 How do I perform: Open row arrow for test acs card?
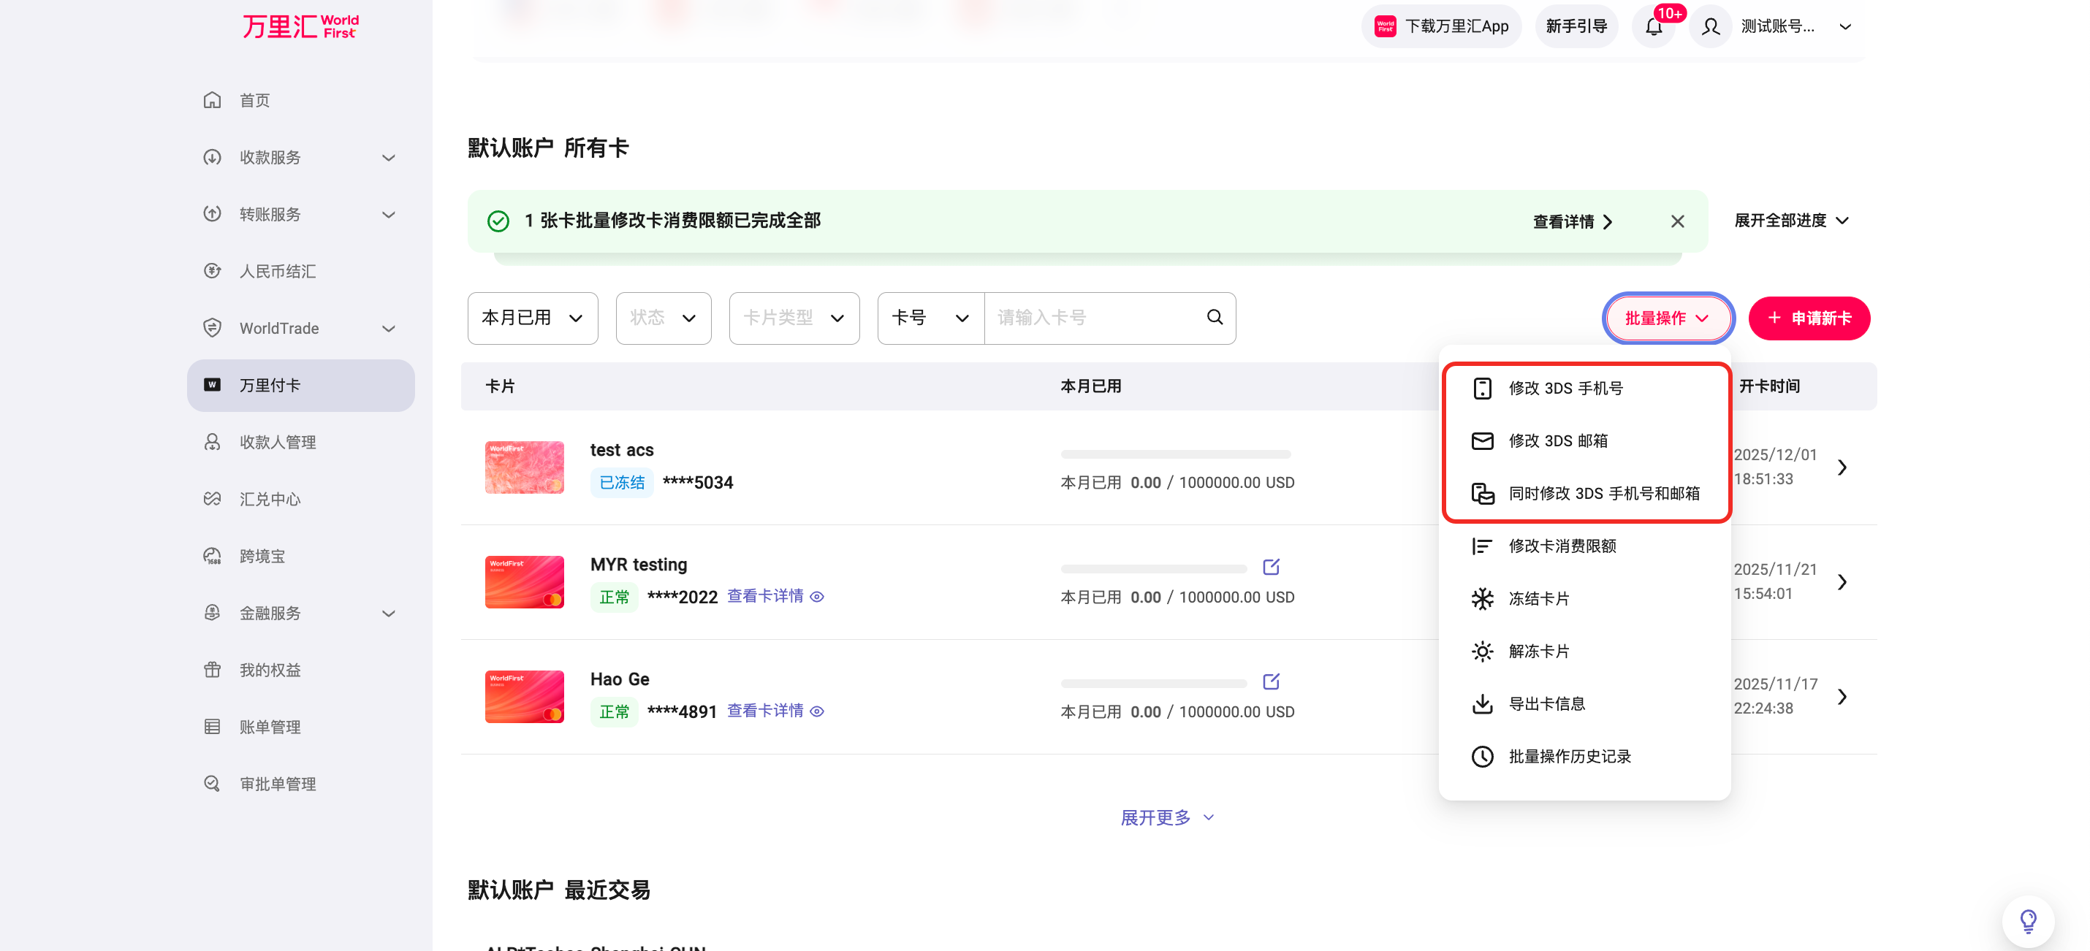(x=1842, y=467)
